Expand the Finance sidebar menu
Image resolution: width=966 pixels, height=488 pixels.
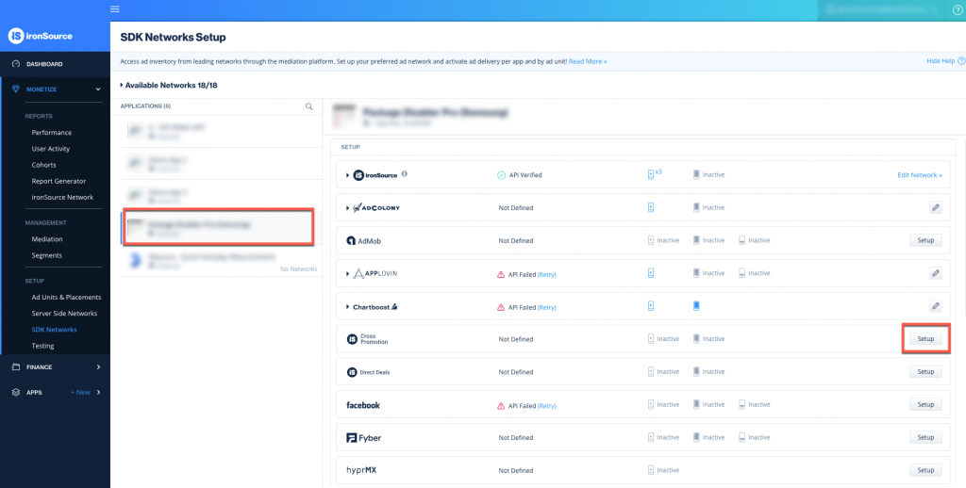coord(98,366)
